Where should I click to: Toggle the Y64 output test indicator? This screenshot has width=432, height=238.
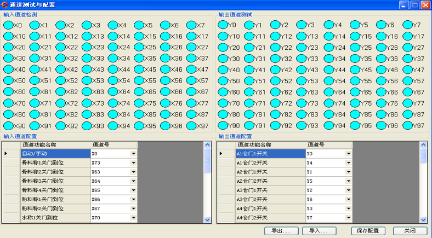click(329, 92)
